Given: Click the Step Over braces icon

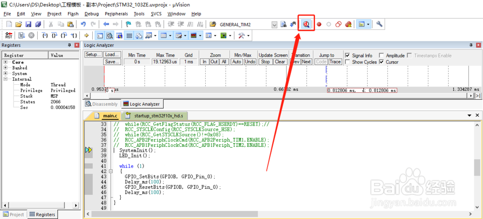Looking at the screenshot, I should click(55, 36).
